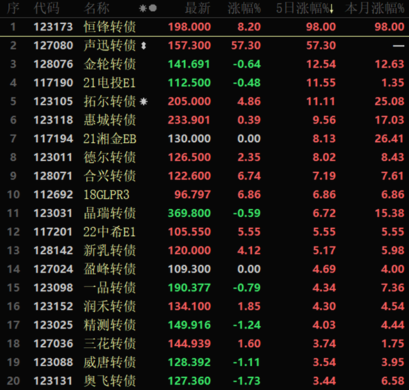Sort by 名称 column header
The image size is (409, 390).
click(97, 8)
